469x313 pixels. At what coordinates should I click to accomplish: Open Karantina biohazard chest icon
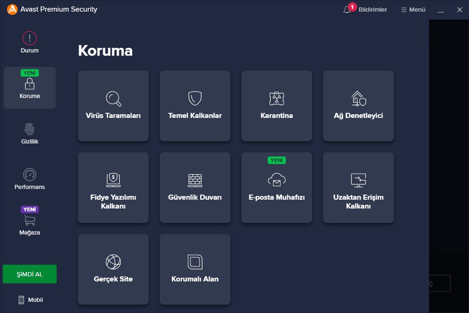pos(277,98)
